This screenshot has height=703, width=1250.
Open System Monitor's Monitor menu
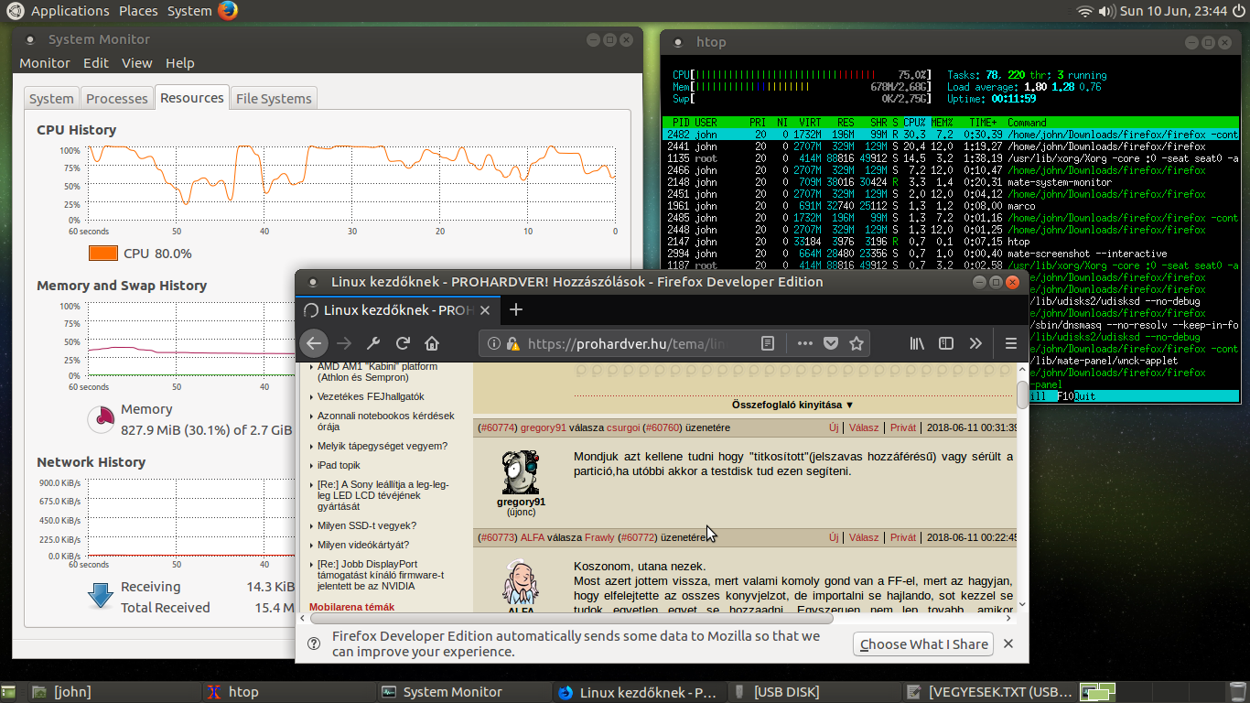click(x=45, y=63)
